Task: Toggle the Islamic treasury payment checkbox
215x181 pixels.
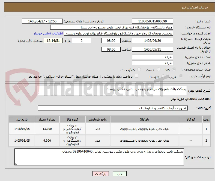Action: click(x=137, y=76)
